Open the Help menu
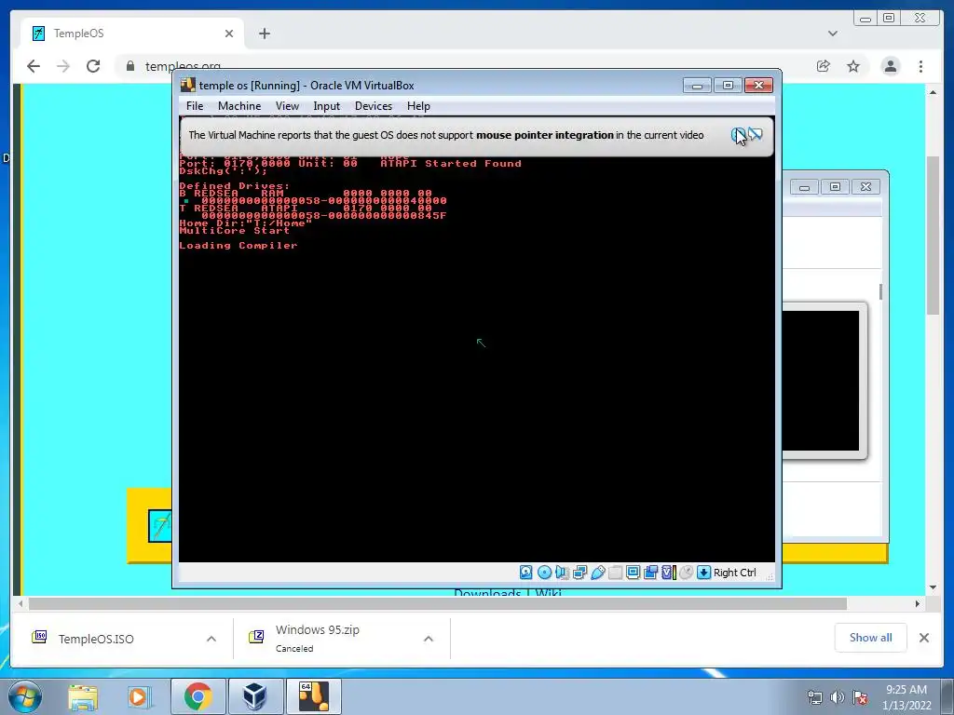The width and height of the screenshot is (954, 715). (418, 106)
